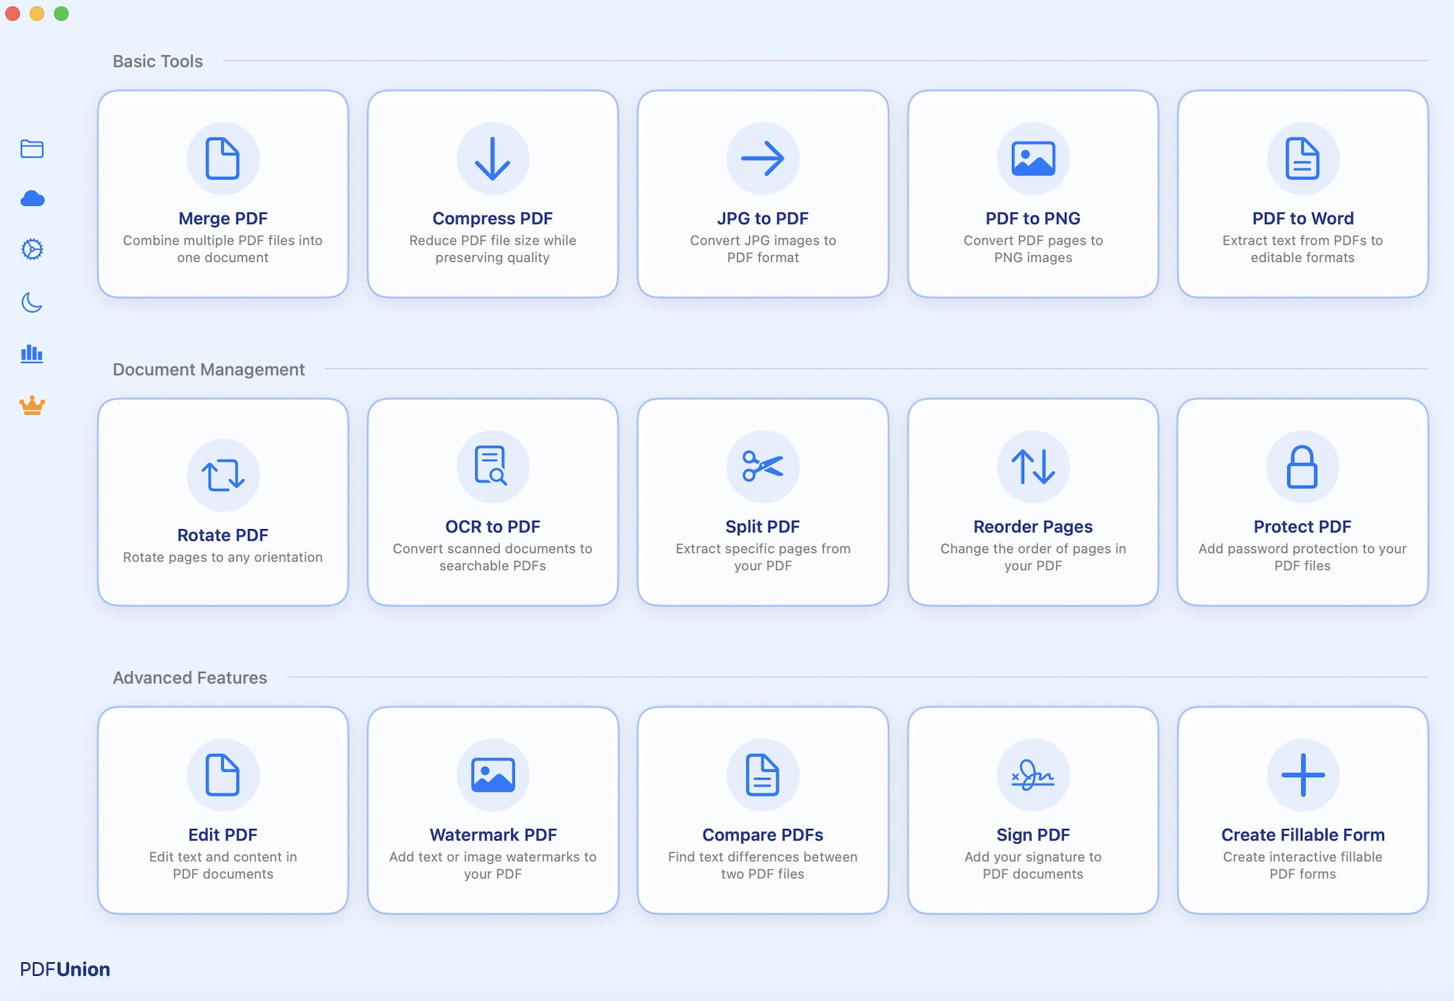Click the OCR to PDF search-document icon

tap(492, 466)
